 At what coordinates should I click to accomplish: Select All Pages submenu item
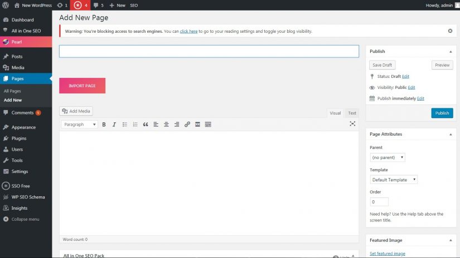pyautogui.click(x=12, y=91)
